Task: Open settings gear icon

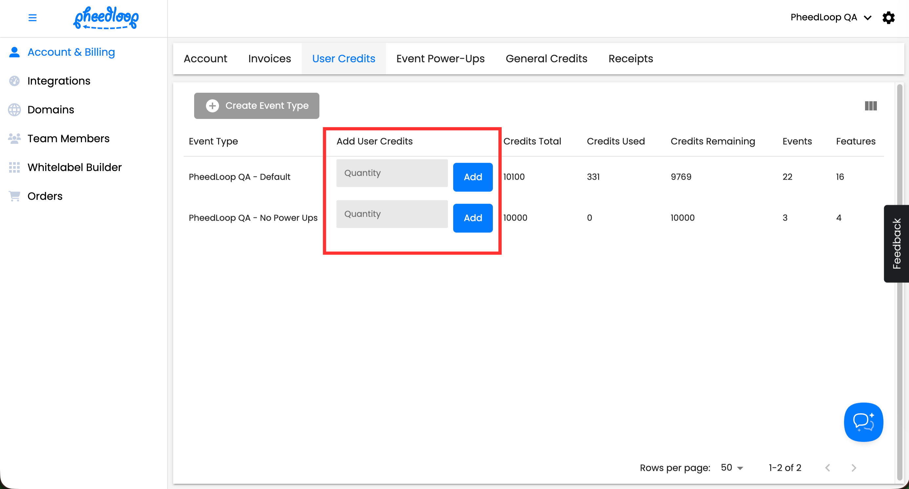Action: (888, 18)
